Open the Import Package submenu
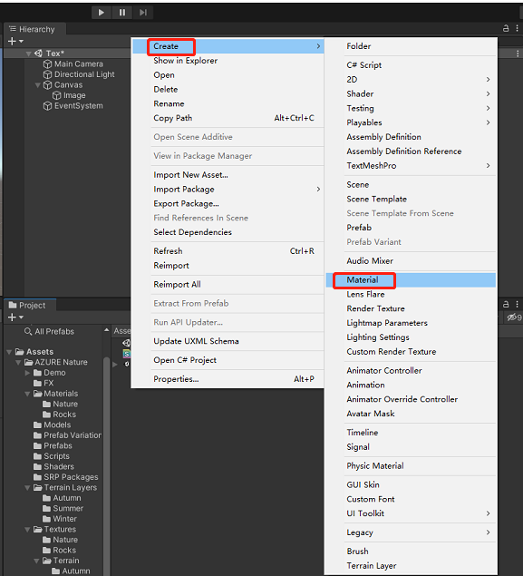The image size is (523, 576). 228,190
